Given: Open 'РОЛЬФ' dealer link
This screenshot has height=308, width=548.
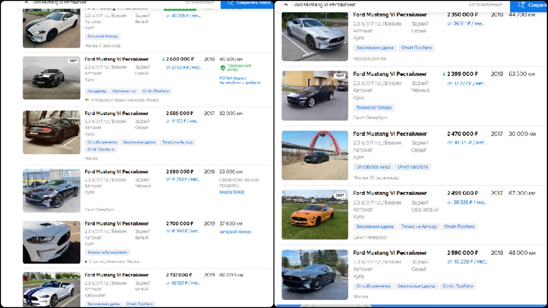Looking at the screenshot, I should point(240,80).
